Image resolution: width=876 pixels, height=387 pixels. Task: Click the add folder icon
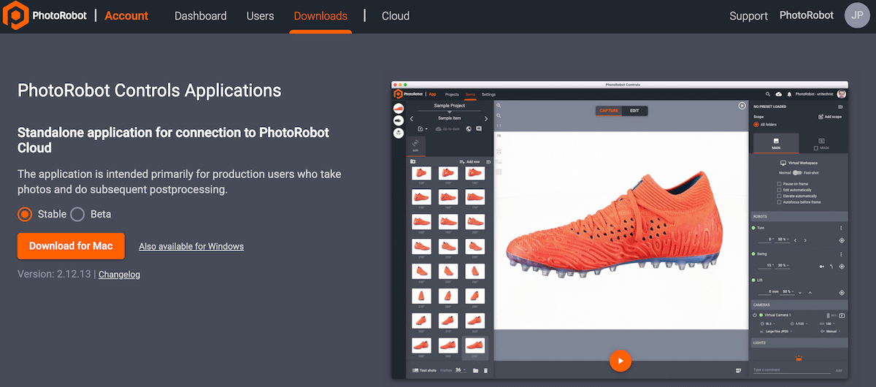pyautogui.click(x=412, y=161)
